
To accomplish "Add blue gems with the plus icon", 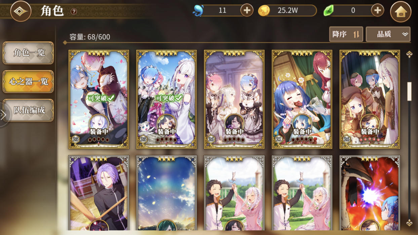I will tap(246, 10).
